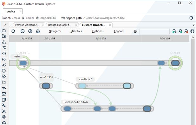Click the second green-arrow headset toolbar icon
Screen dimensions: 196x125
180,31
